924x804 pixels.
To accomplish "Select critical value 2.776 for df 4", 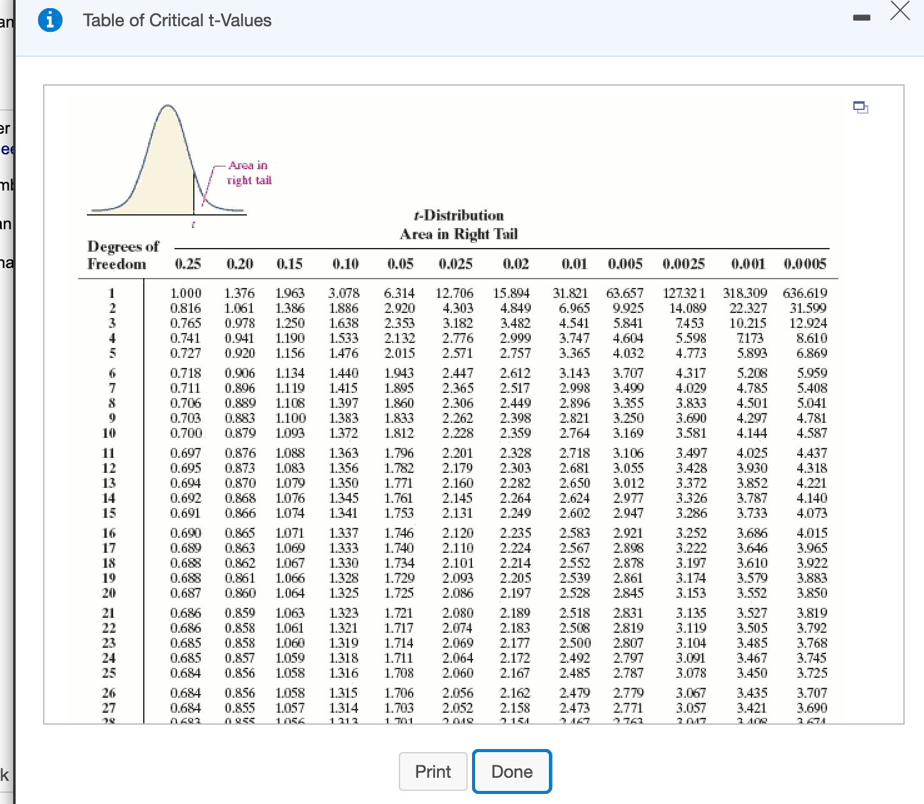I will (456, 338).
